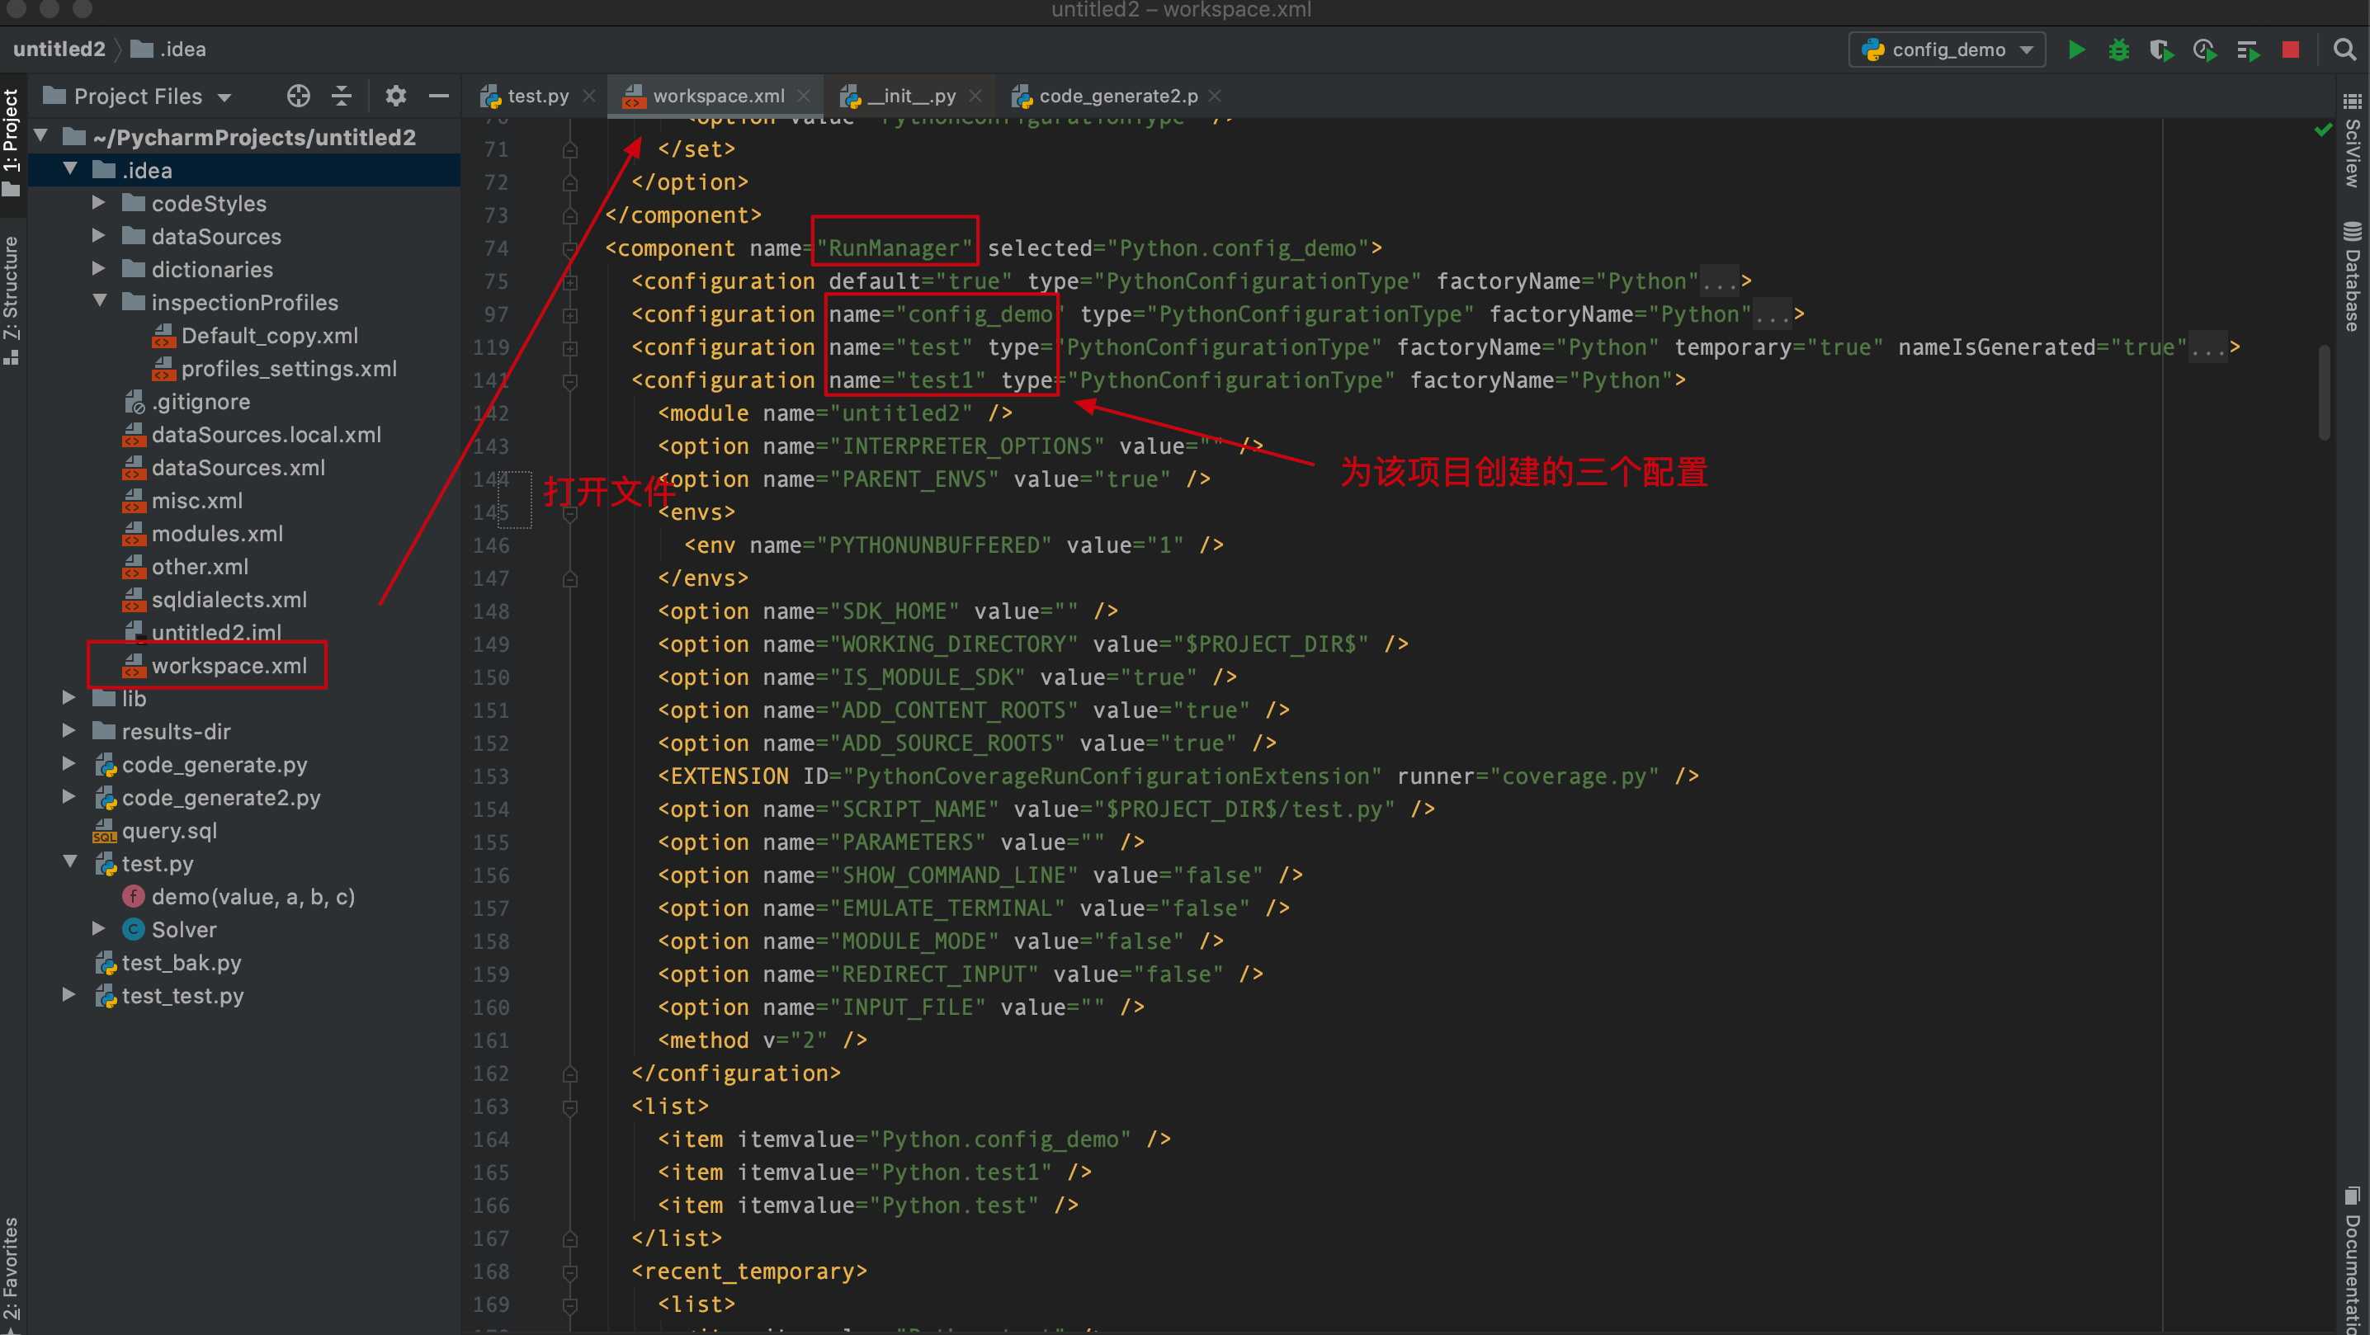Click line number 153 in the gutter

491,776
